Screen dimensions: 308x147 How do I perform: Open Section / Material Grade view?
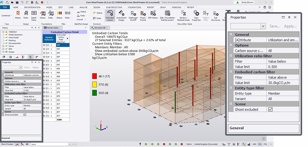click(183, 15)
